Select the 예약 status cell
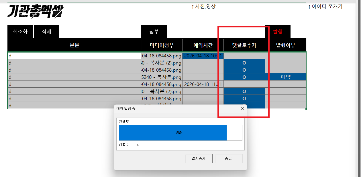361x177 pixels. 286,77
